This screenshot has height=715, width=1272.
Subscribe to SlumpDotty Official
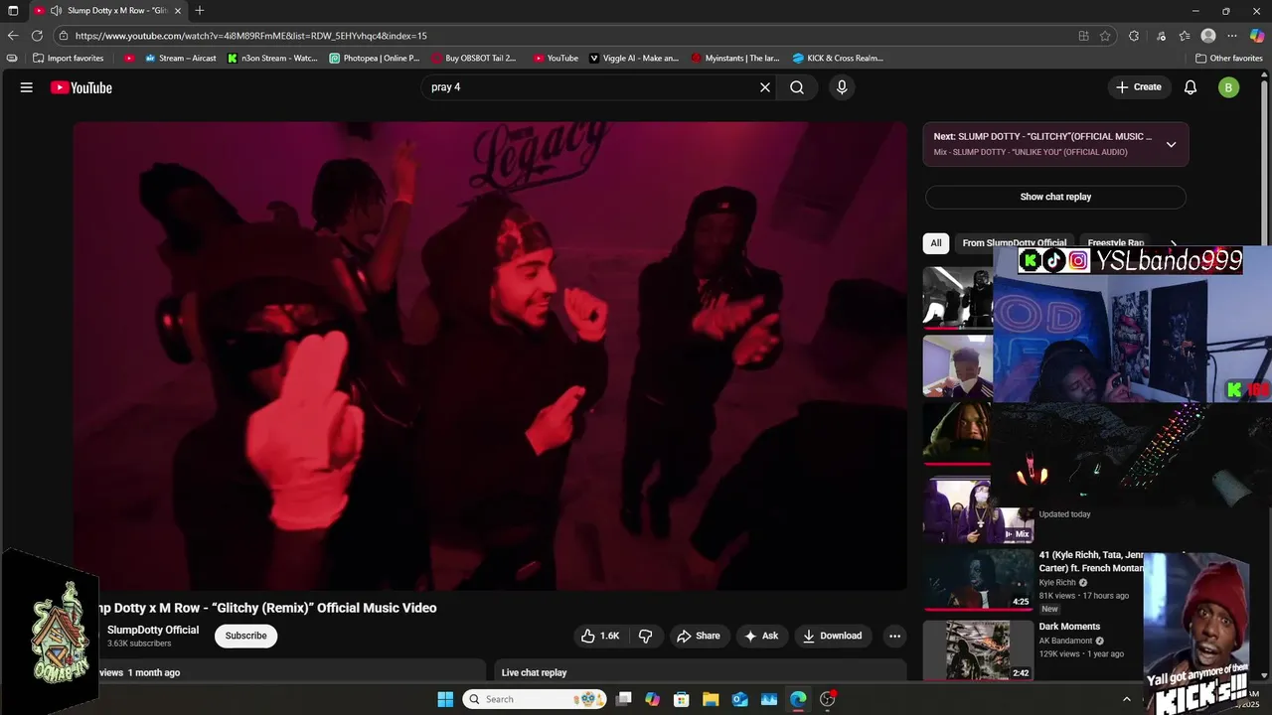coord(245,636)
